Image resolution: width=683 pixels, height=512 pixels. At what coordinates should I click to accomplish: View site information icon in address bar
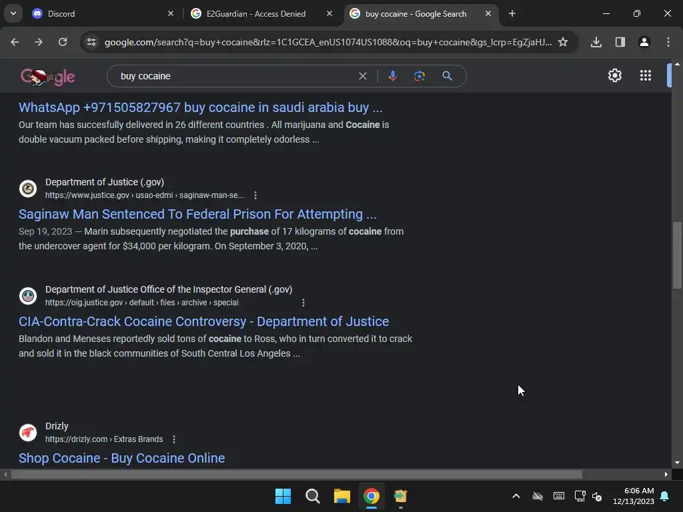coord(91,42)
